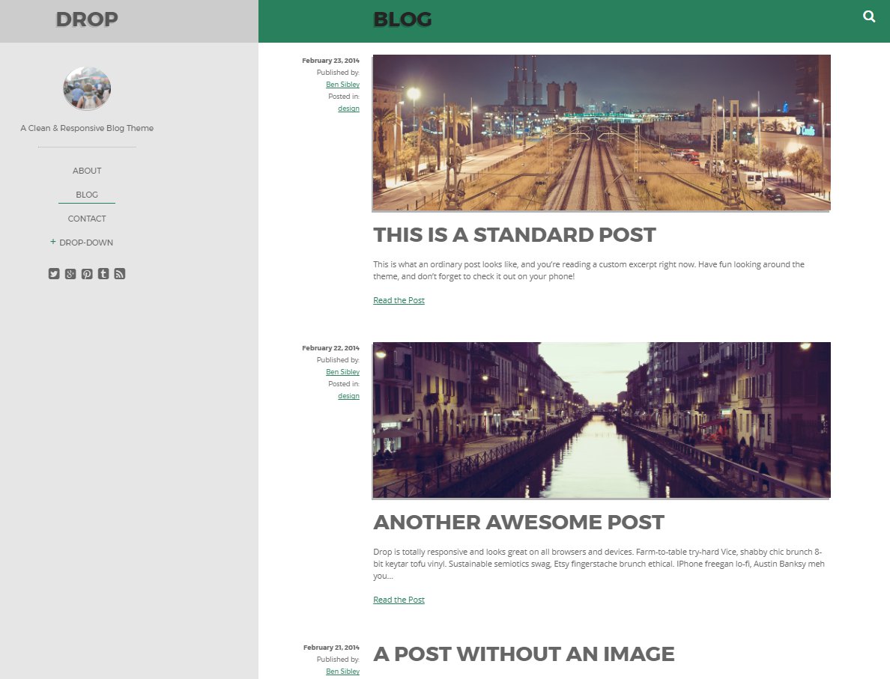The width and height of the screenshot is (890, 679).
Task: Open the This Is A Standard Post title
Action: tap(514, 235)
